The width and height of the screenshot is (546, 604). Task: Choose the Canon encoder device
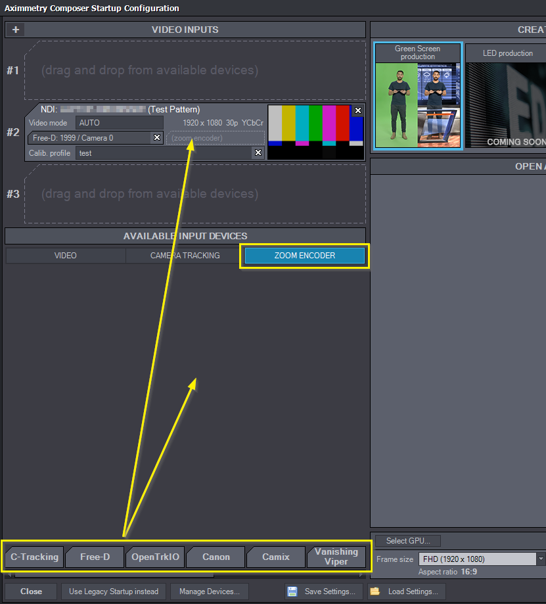click(216, 557)
